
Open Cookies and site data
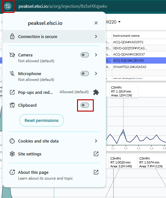click(54, 141)
